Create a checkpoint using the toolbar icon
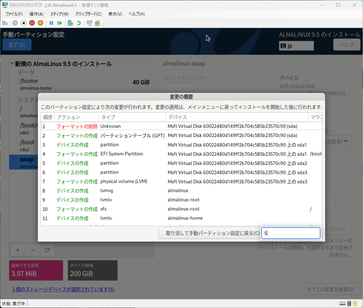The height and width of the screenshot is (308, 363). click(x=70, y=23)
